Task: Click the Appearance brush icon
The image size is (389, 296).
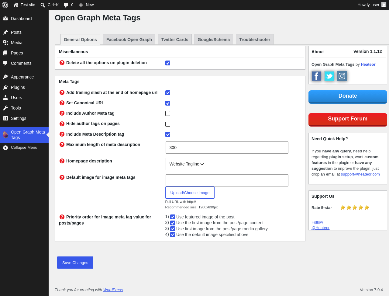Action: pyautogui.click(x=5, y=77)
